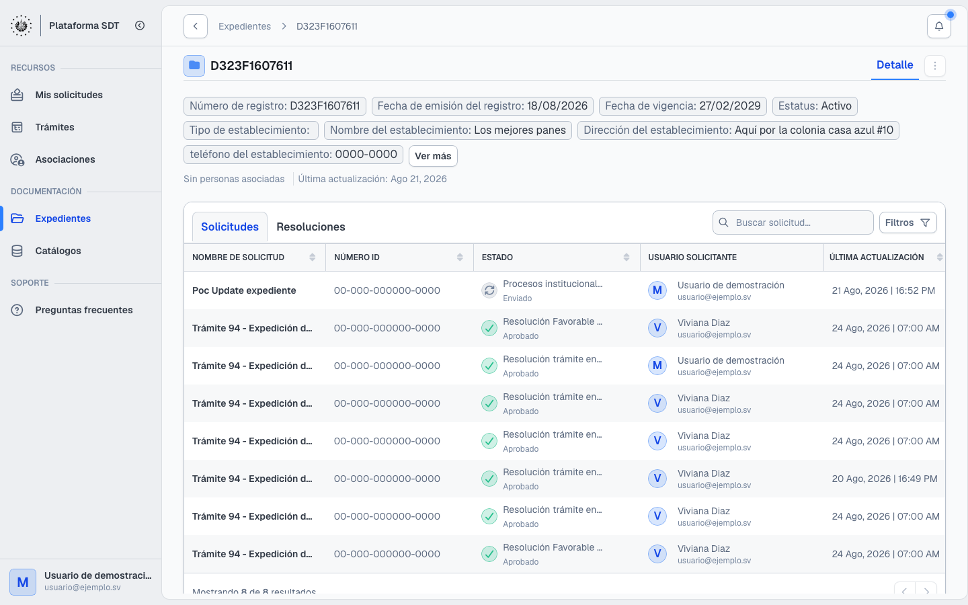The width and height of the screenshot is (968, 605).
Task: Click the sync status icon on Poc Update expediente row
Action: 489,290
